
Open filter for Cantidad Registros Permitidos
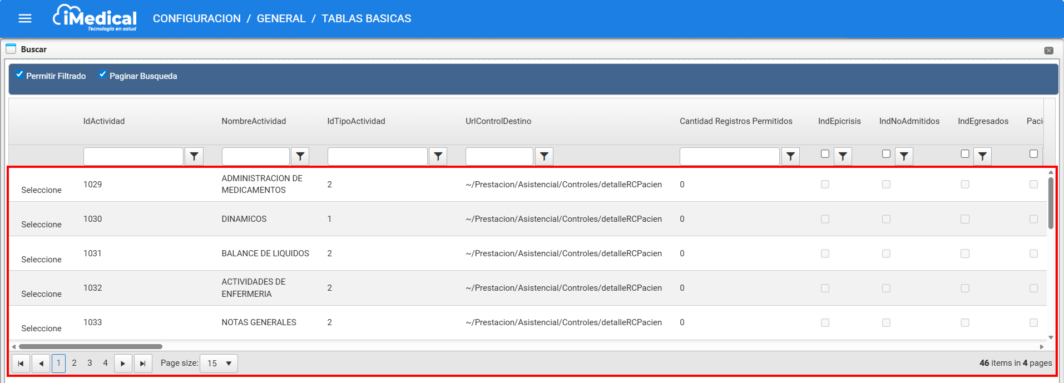(x=790, y=157)
